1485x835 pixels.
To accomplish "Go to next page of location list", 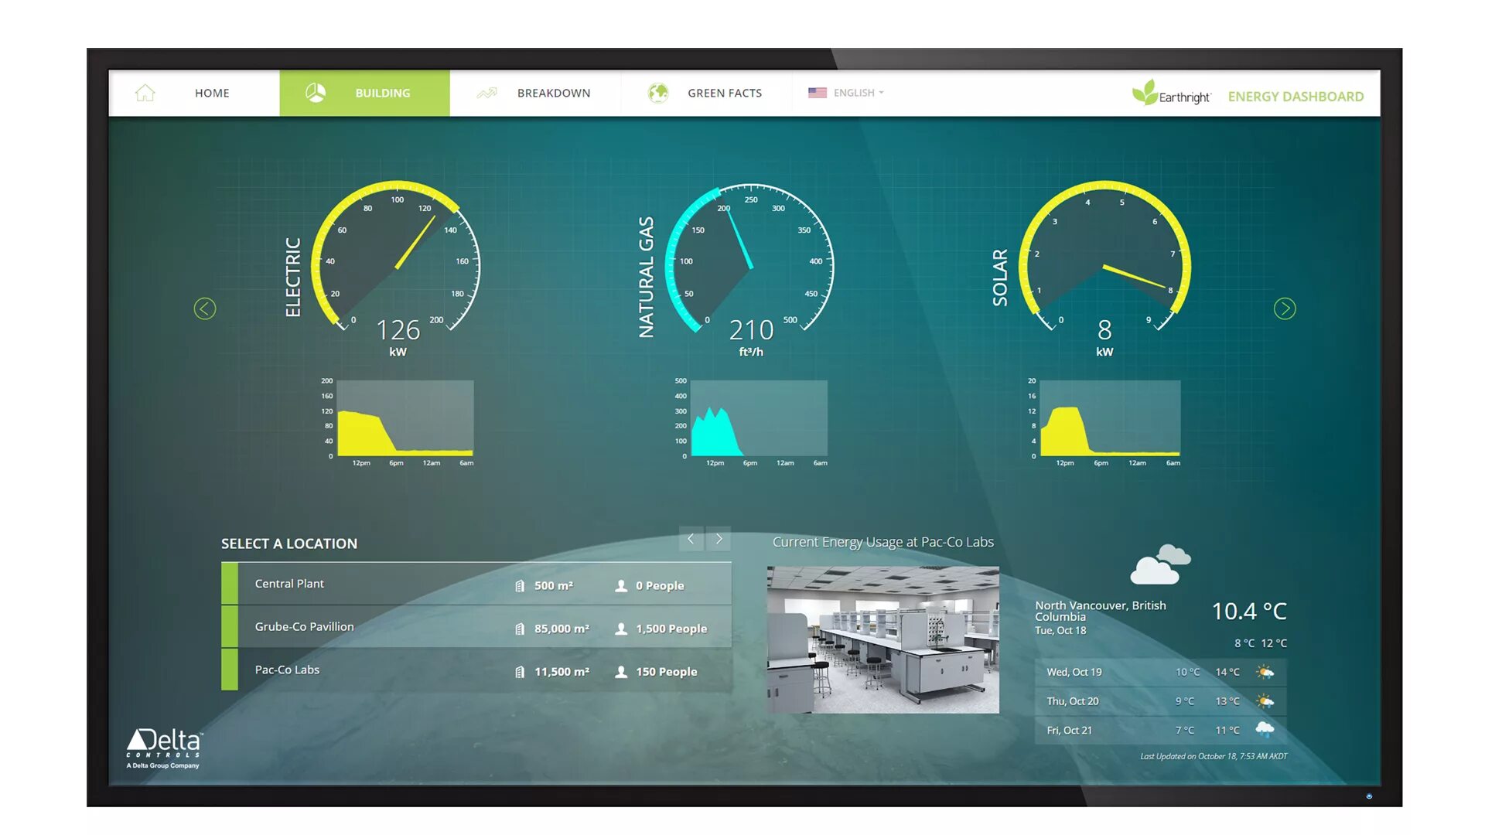I will tap(719, 539).
